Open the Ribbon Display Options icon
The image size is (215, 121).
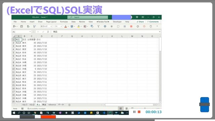tap(143, 17)
